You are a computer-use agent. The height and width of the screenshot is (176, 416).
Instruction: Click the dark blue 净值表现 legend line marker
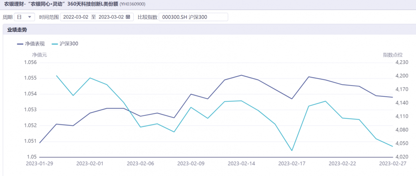tap(20, 44)
